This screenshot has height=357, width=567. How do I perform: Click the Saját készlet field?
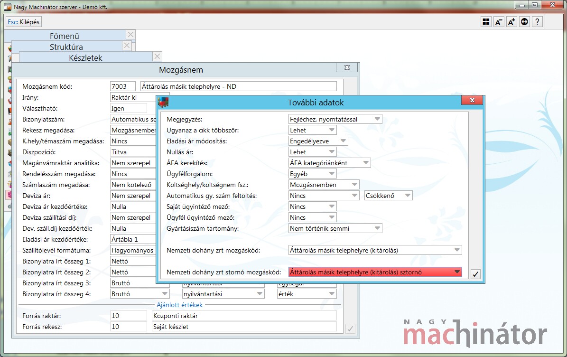pyautogui.click(x=244, y=327)
